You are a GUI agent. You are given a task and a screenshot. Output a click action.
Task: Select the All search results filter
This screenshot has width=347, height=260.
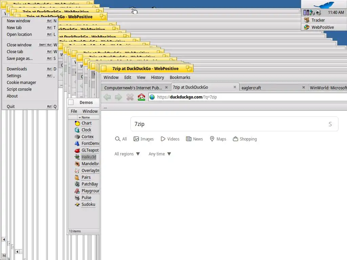(121, 139)
